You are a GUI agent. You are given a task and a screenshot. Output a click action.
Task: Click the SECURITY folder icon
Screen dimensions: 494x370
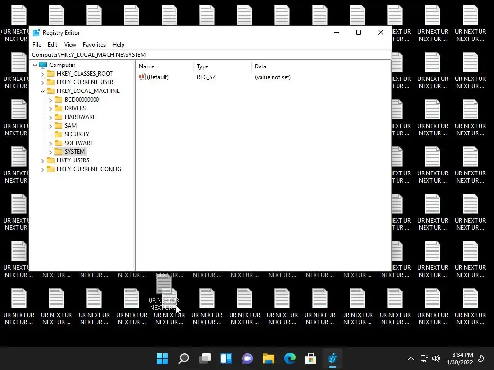click(58, 134)
